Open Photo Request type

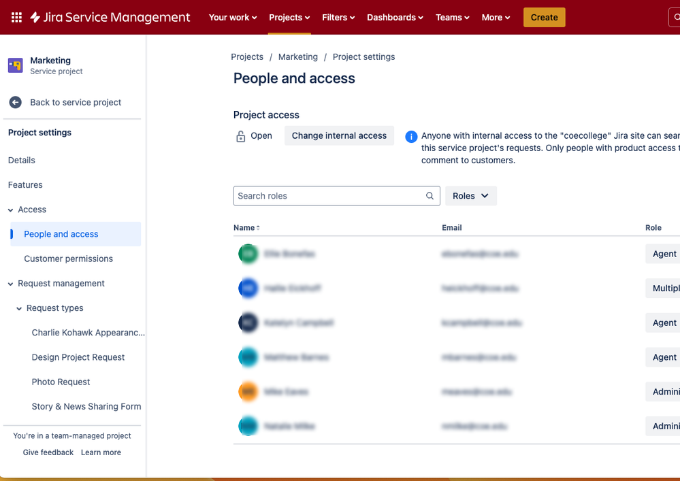pos(61,382)
